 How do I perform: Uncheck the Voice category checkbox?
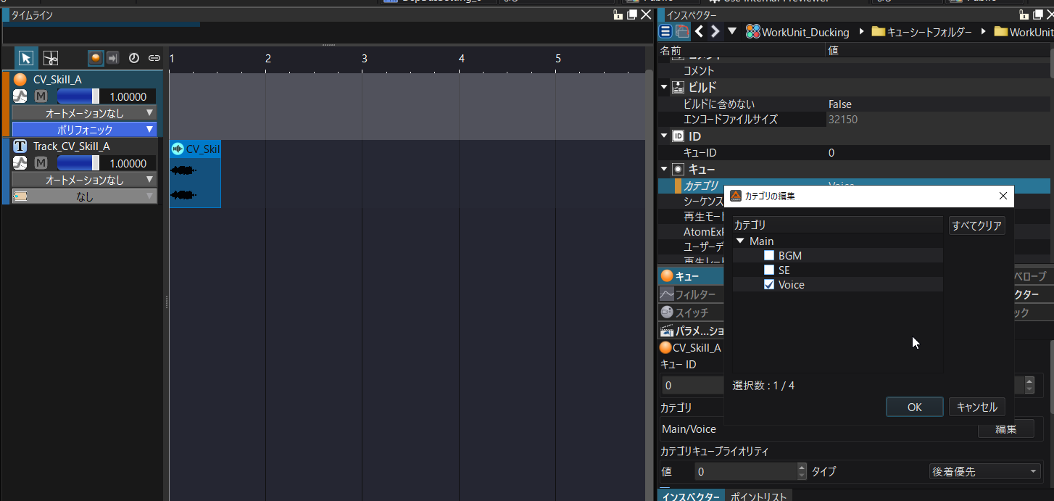[x=769, y=284]
